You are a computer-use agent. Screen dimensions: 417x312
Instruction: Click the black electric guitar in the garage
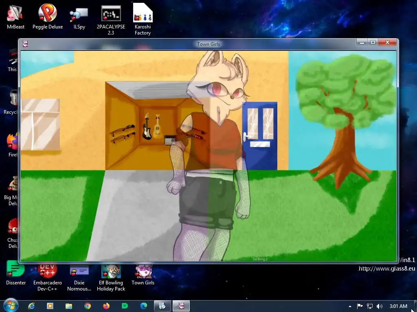pyautogui.click(x=147, y=127)
